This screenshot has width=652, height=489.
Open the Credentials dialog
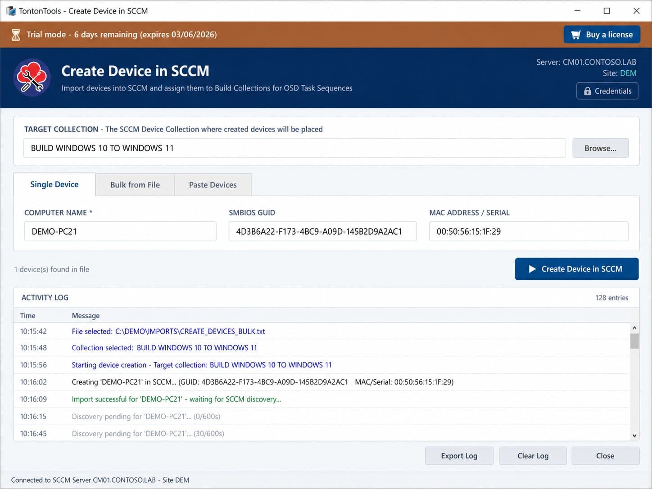coord(607,91)
